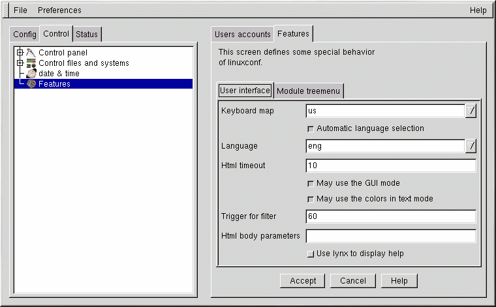Click the date & time clock icon
This screenshot has width=496, height=307.
click(31, 74)
